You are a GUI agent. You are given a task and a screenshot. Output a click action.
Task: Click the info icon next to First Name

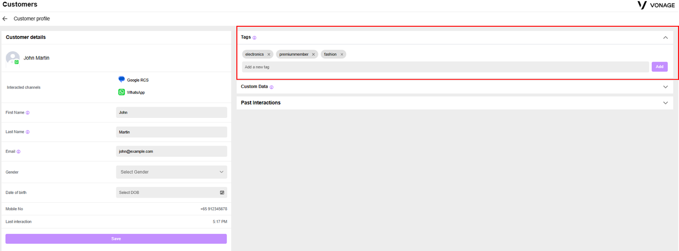[28, 113]
